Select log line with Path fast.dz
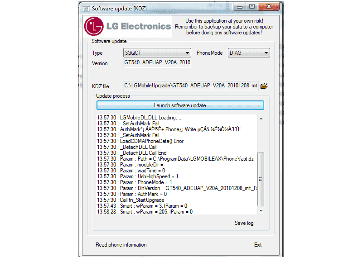Image resolution: width=348 pixels, height=257 pixels. [x=175, y=159]
